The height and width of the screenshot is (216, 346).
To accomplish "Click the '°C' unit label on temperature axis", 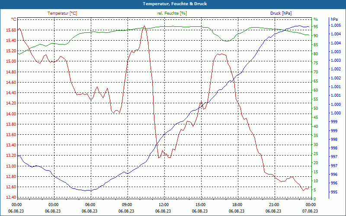I will 14,19.
